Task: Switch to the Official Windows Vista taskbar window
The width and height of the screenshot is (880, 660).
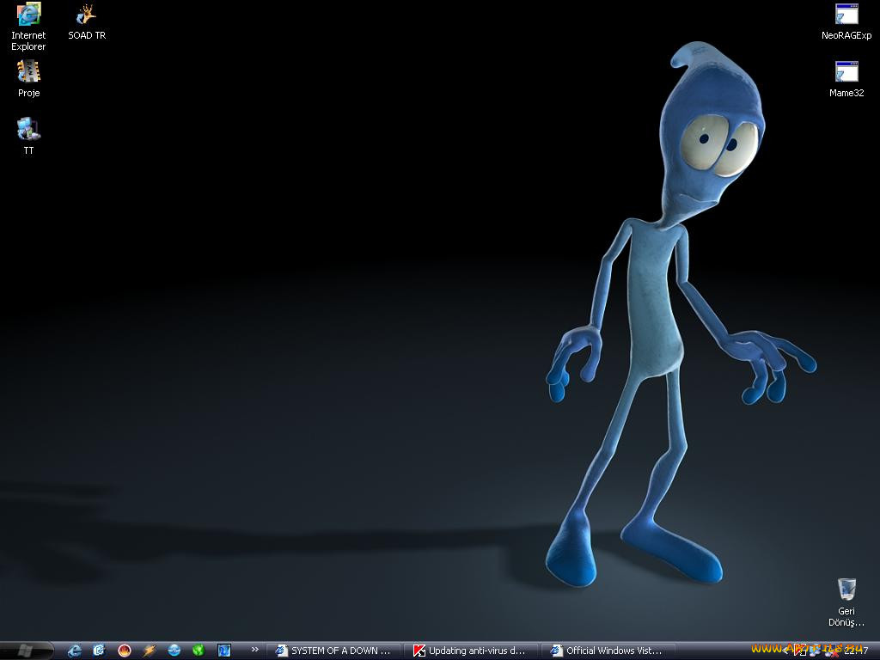Action: point(608,651)
